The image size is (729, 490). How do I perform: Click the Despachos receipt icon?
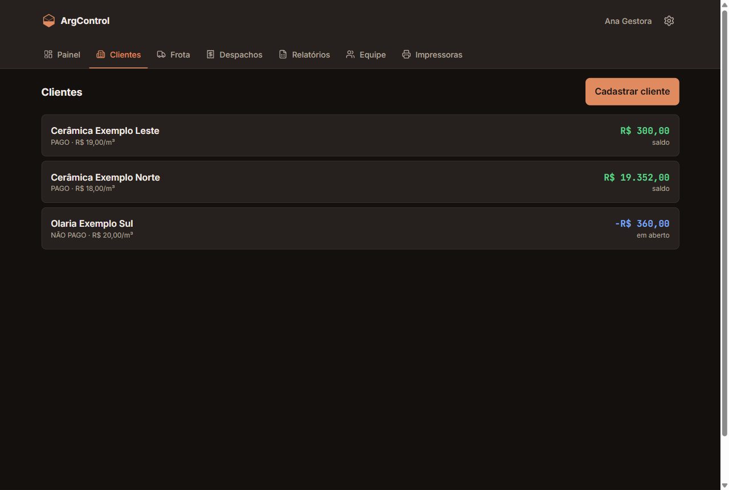point(210,55)
